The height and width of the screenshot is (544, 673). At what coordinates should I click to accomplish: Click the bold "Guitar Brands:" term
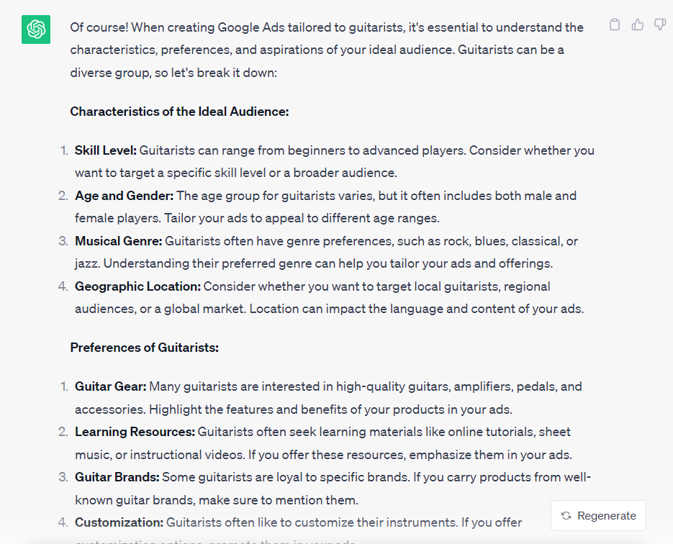coord(117,477)
